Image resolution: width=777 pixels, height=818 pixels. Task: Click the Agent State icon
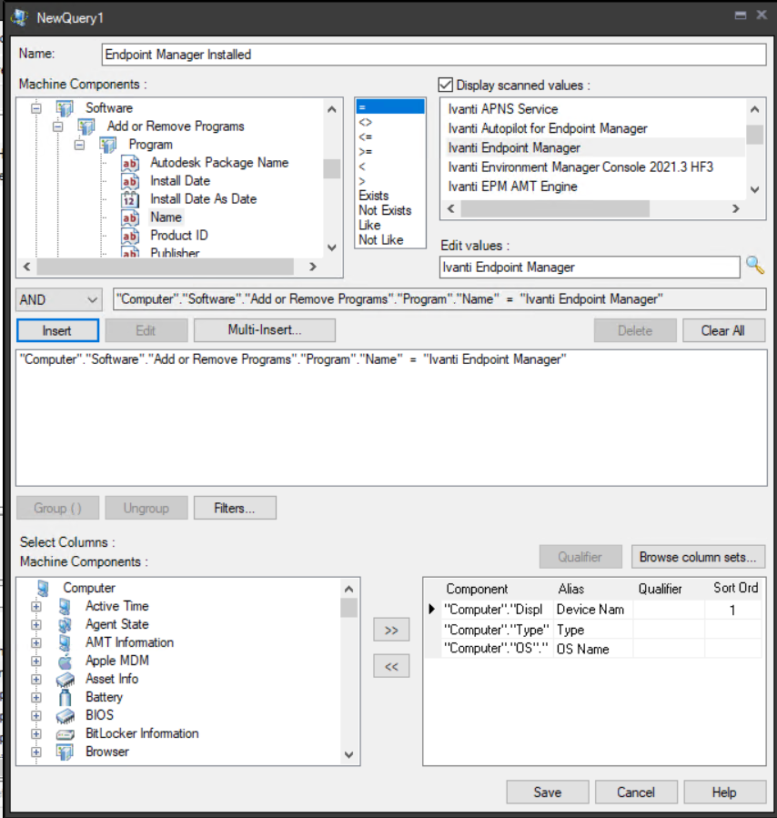(x=65, y=624)
